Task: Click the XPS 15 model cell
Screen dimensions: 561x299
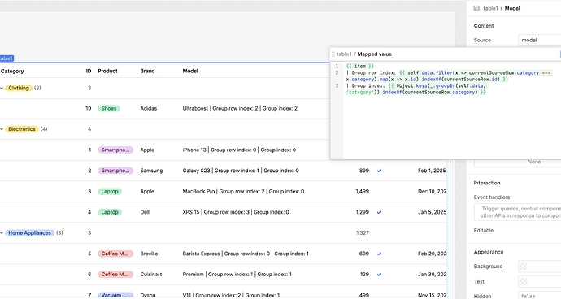Action: 236,212
